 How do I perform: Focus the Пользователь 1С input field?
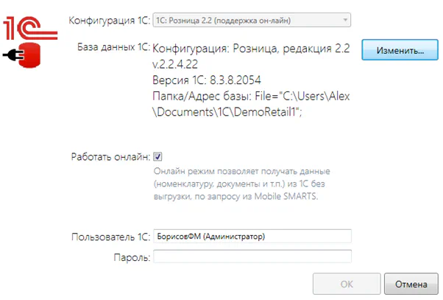coord(252,236)
